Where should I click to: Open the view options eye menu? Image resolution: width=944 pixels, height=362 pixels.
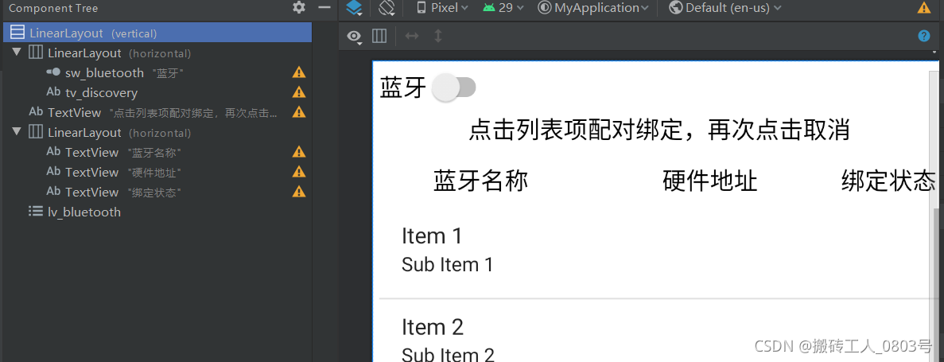point(354,37)
